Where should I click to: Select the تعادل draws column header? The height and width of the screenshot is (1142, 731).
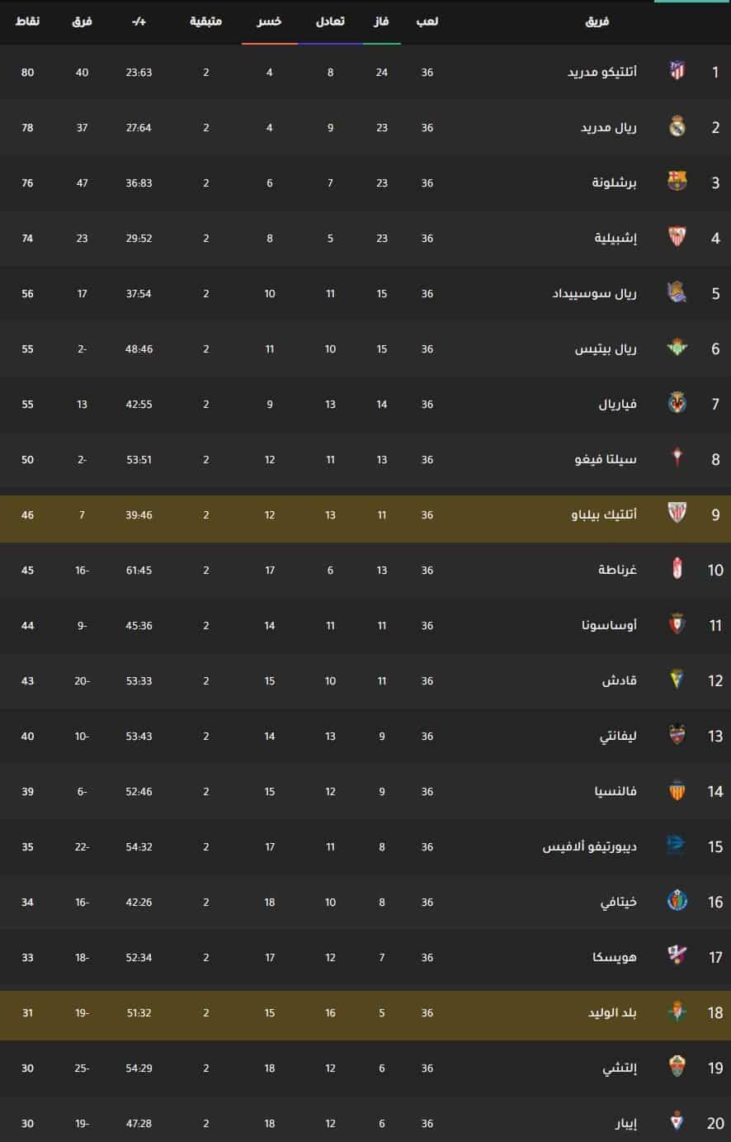(x=331, y=21)
